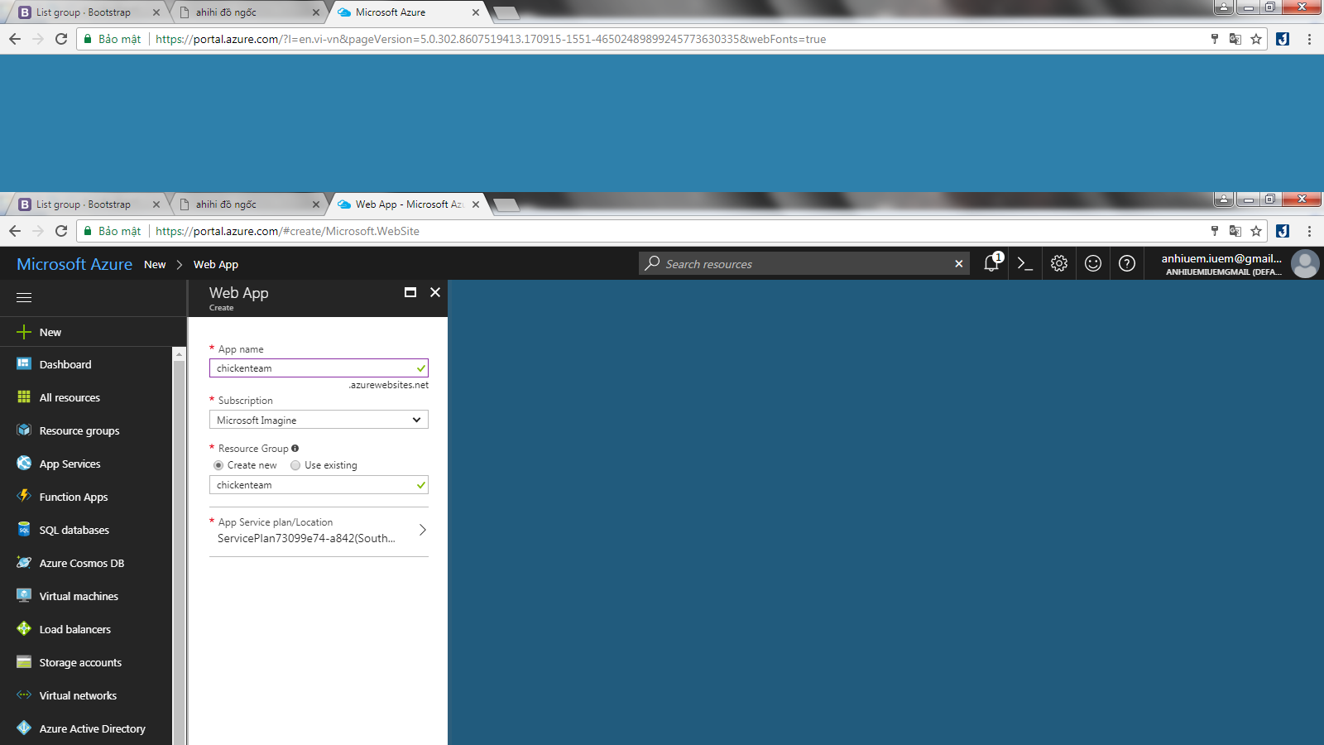The image size is (1324, 745).
Task: Expand App Service plan/Location chevron
Action: point(423,530)
